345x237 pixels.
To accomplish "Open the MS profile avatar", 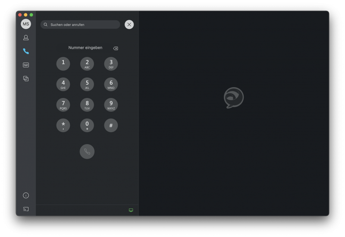I will pyautogui.click(x=26, y=24).
